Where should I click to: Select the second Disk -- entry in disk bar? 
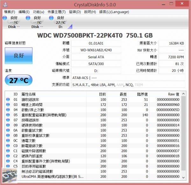pyautogui.click(x=37, y=22)
